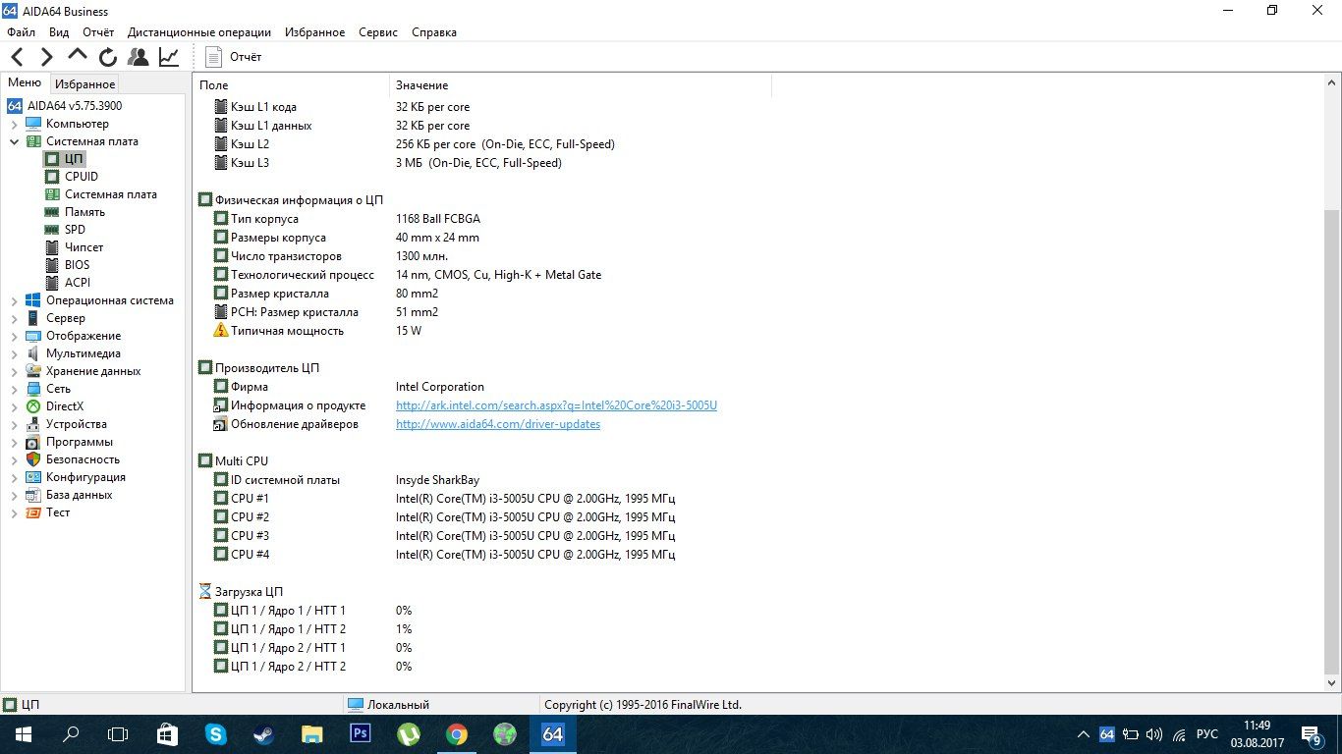Image resolution: width=1342 pixels, height=754 pixels.
Task: Select the Программы icon in the tree
Action: pos(33,442)
